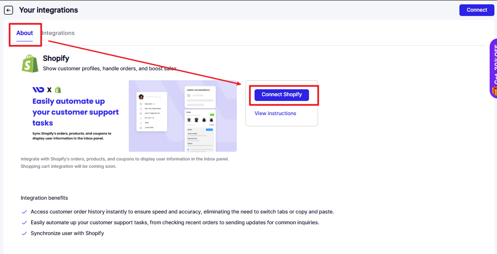Viewport: 497px width, 254px height.
Task: Switch to the About tab
Action: pyautogui.click(x=25, y=33)
